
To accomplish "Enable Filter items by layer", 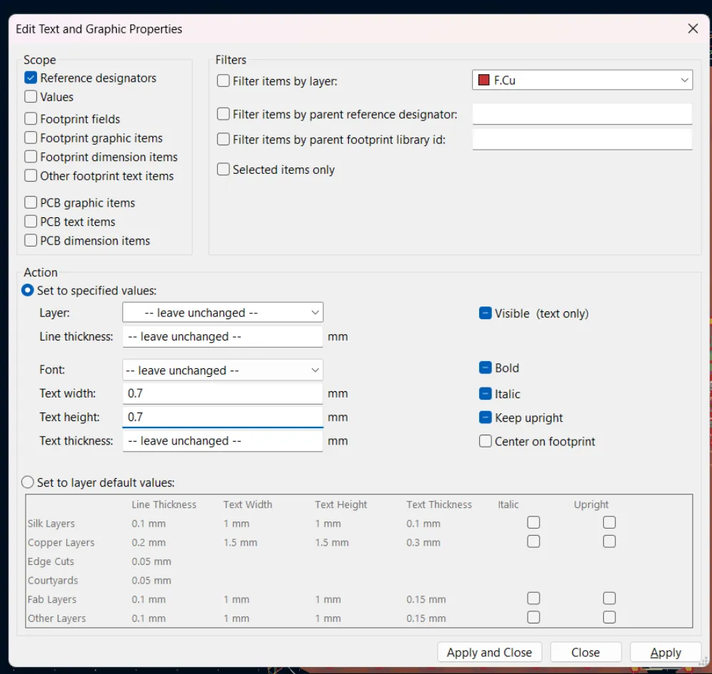I will 224,81.
